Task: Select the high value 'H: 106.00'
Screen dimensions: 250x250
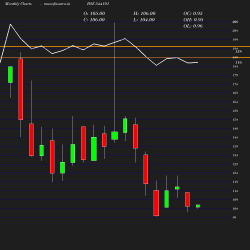Action: 144,13
